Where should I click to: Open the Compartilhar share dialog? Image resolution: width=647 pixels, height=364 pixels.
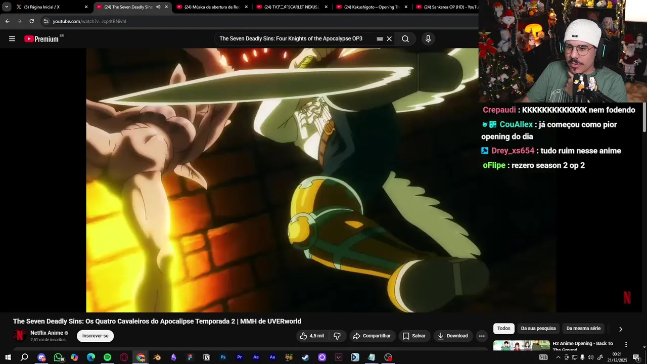point(372,336)
